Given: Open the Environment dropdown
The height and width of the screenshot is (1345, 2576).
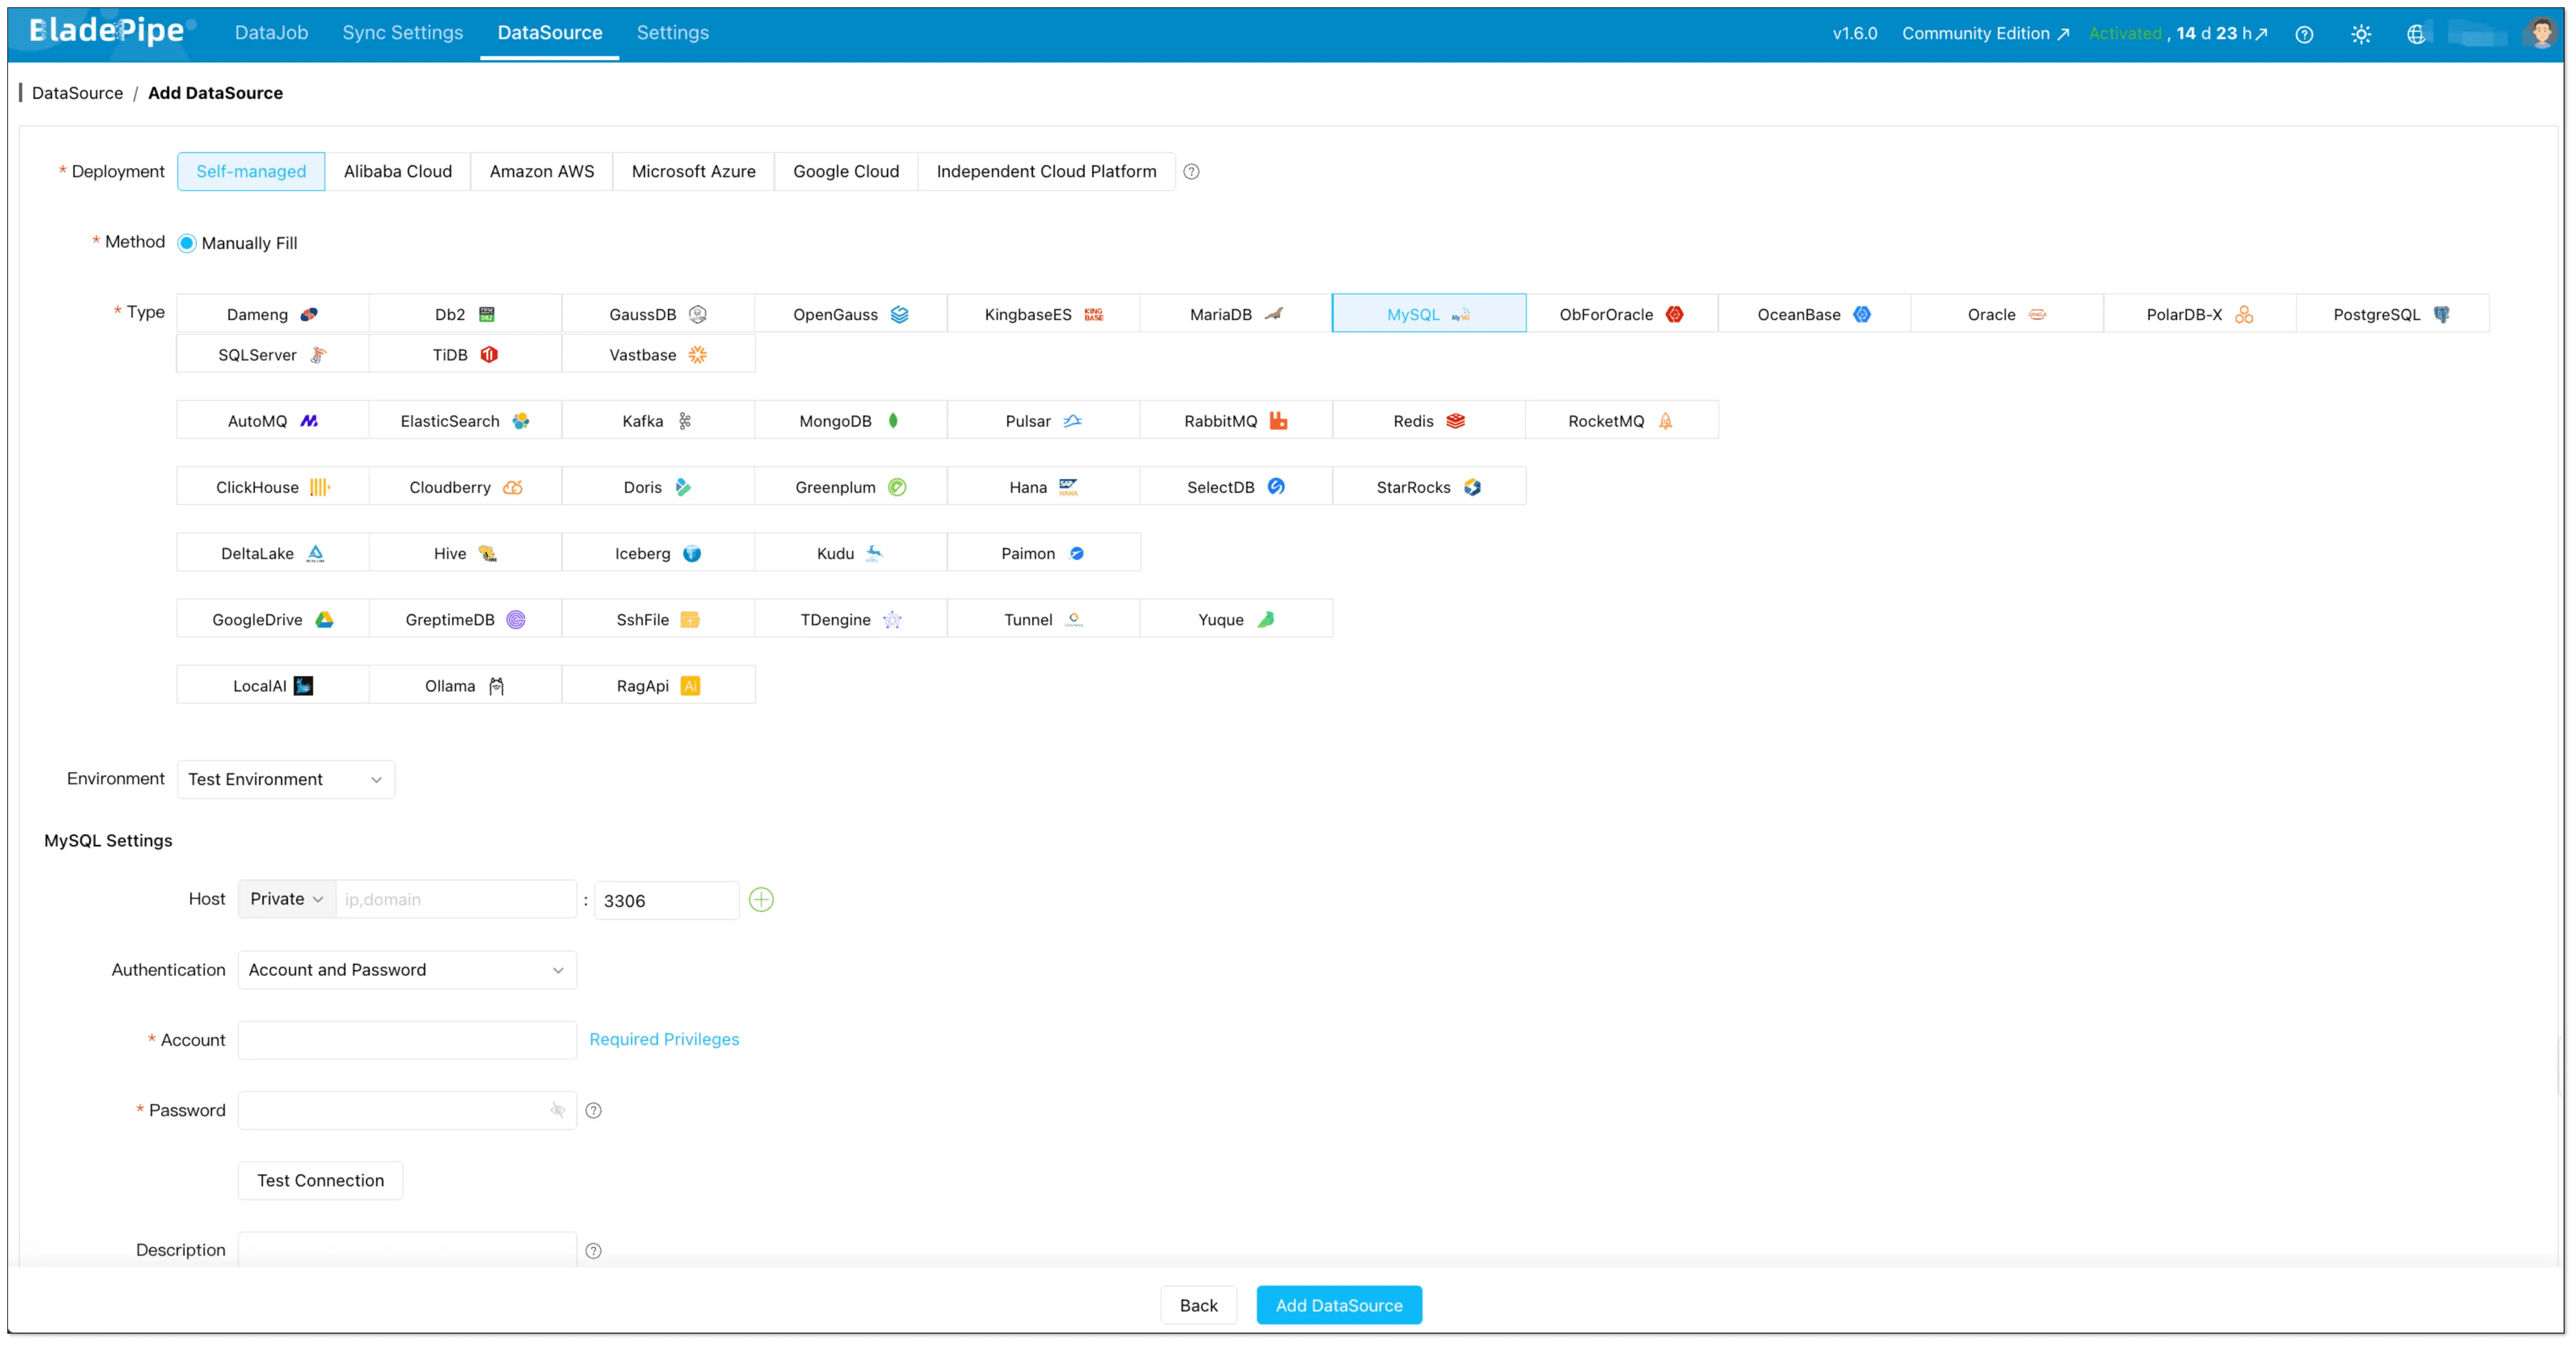Looking at the screenshot, I should point(286,779).
